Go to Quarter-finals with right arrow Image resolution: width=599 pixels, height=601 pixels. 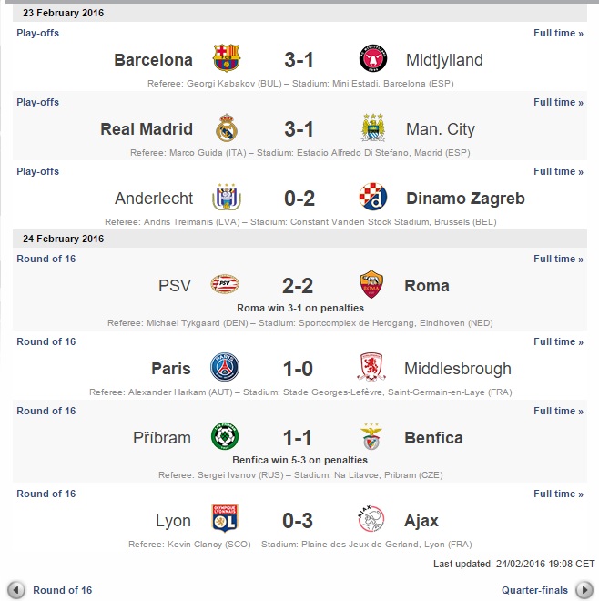584,589
